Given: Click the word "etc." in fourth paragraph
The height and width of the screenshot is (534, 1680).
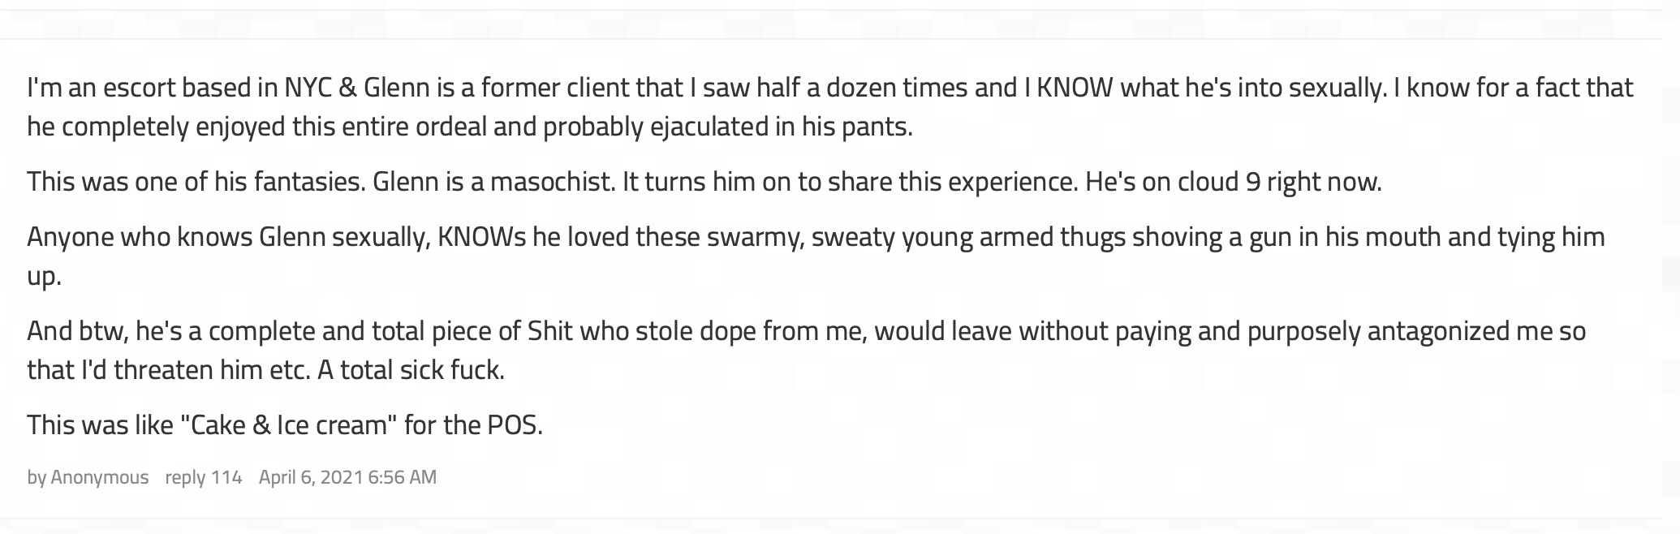Looking at the screenshot, I should click(288, 370).
